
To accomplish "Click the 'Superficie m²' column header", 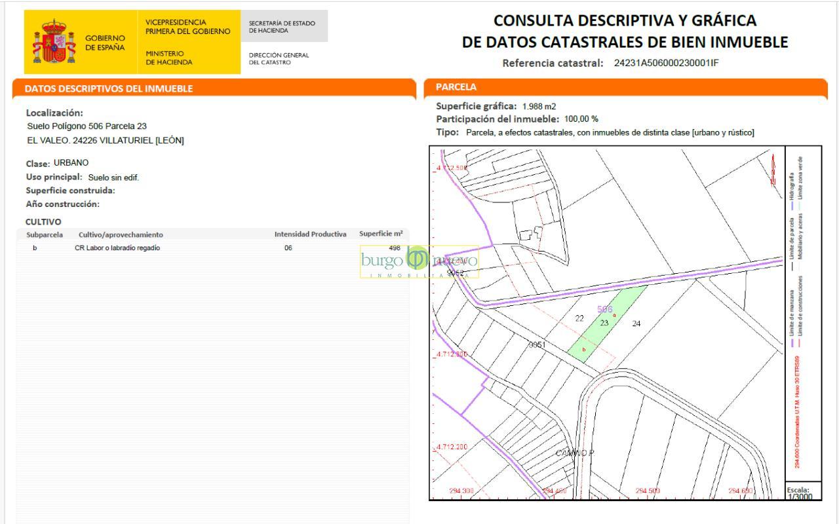I will pyautogui.click(x=380, y=234).
